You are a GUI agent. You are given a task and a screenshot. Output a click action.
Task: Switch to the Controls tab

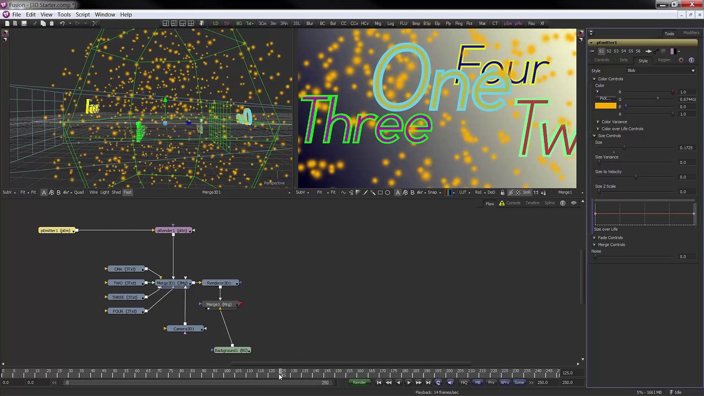[x=602, y=60]
